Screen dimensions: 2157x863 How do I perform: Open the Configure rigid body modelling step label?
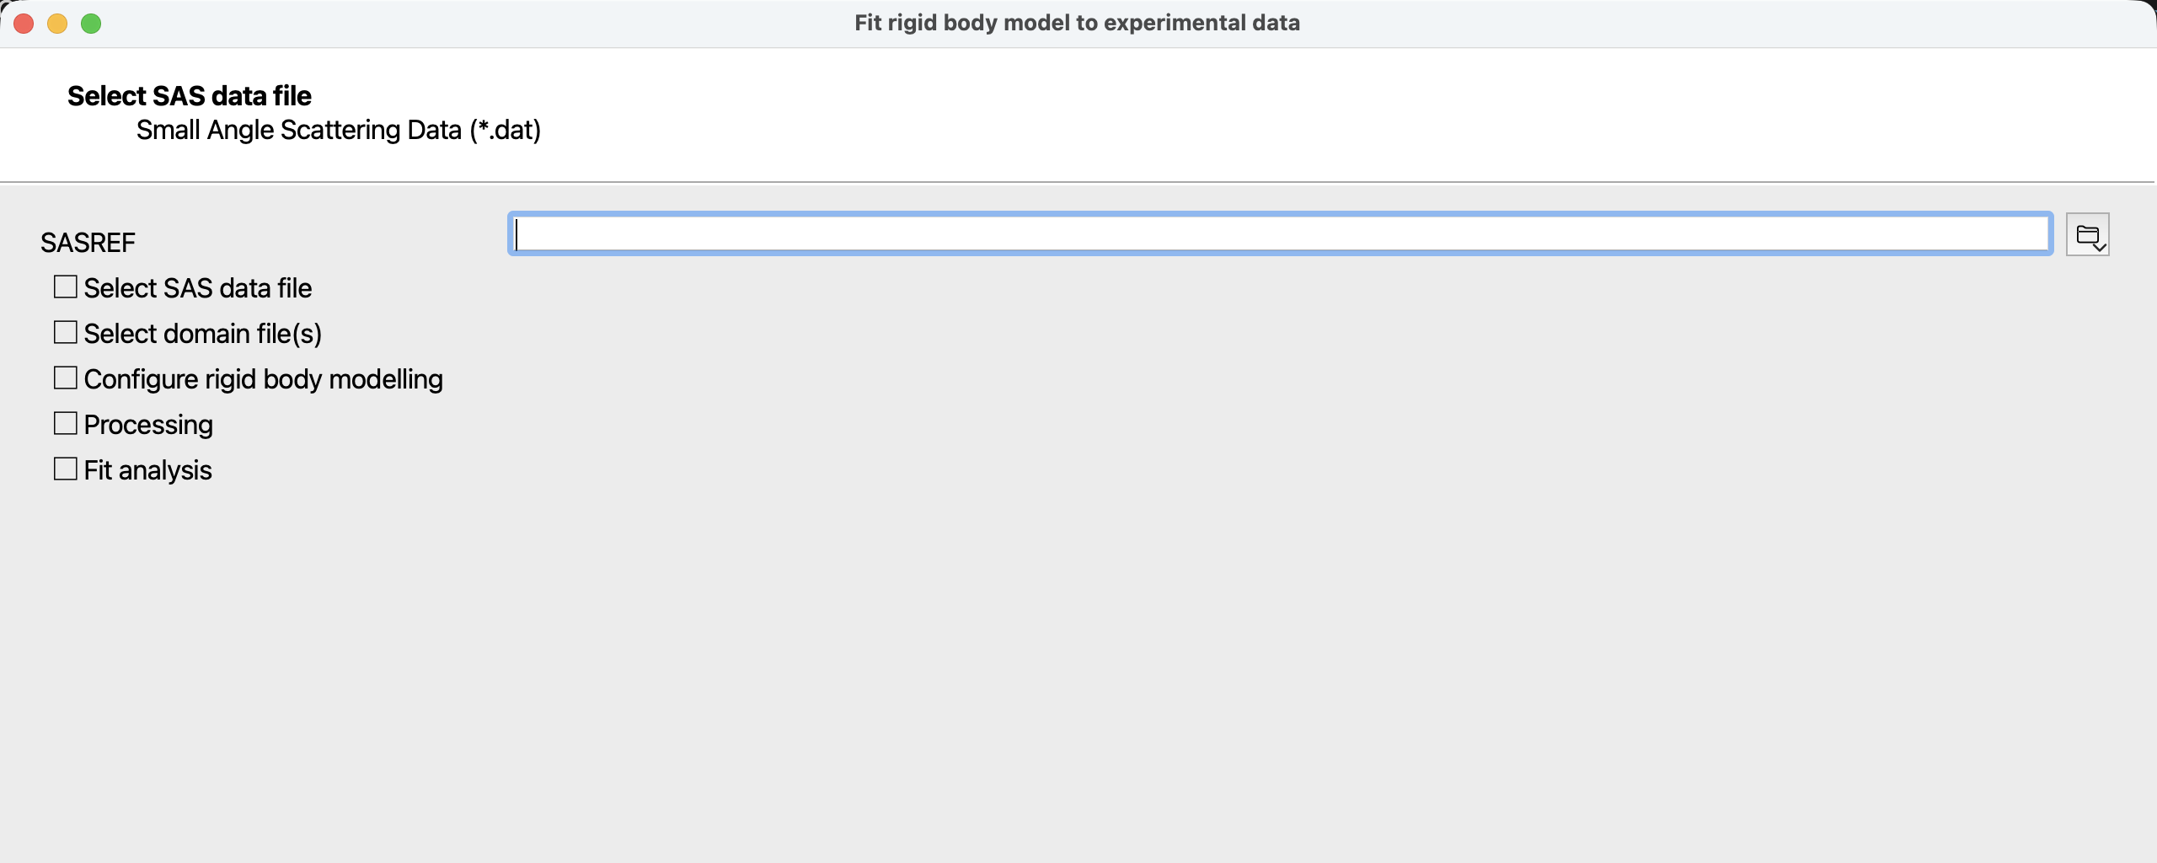coord(264,379)
